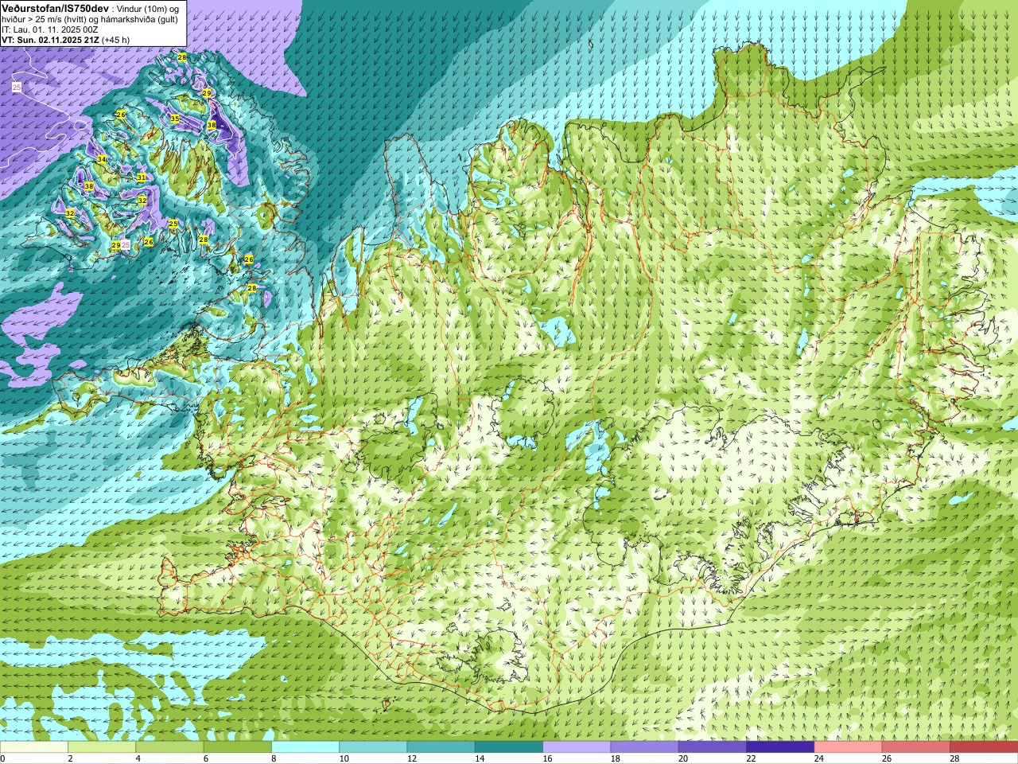The height and width of the screenshot is (764, 1018).
Task: Click the legend tick label '10'
Action: click(x=344, y=758)
